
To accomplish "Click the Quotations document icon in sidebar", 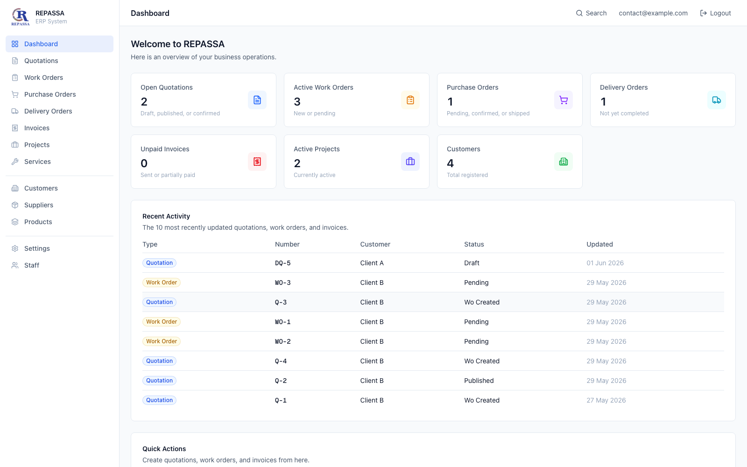I will tap(15, 61).
